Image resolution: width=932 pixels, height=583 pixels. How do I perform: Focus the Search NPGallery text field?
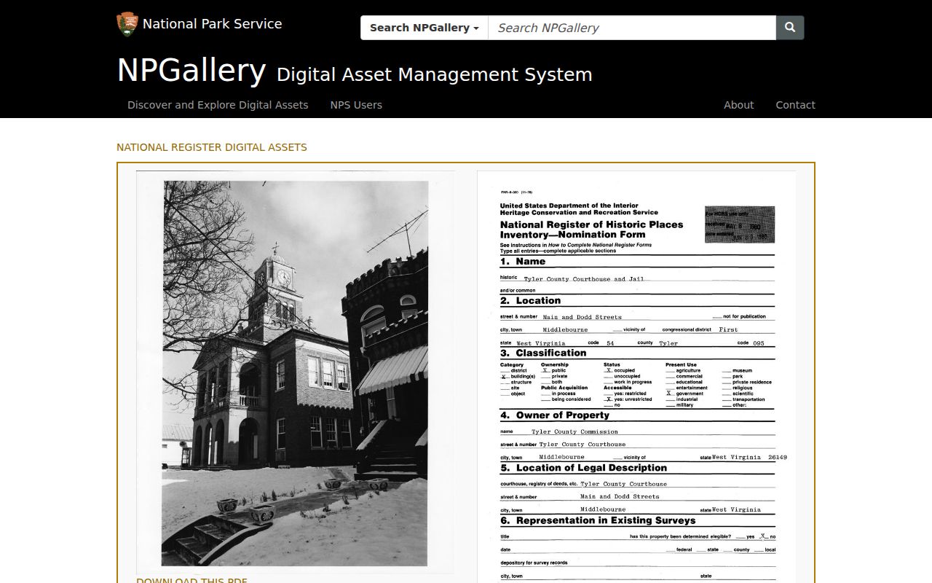tap(632, 28)
